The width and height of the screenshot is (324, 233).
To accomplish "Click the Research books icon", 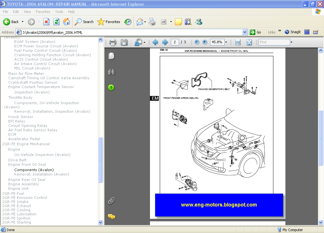I will (x=188, y=22).
